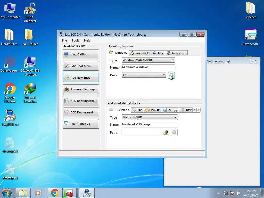Open Windows Media Player from taskbar
The width and height of the screenshot is (264, 198).
[39, 193]
